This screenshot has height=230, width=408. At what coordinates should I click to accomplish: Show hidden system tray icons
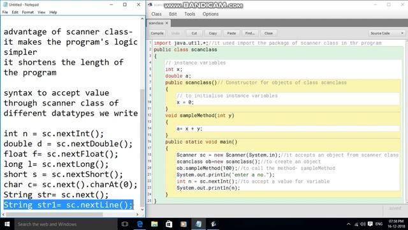[349, 224]
